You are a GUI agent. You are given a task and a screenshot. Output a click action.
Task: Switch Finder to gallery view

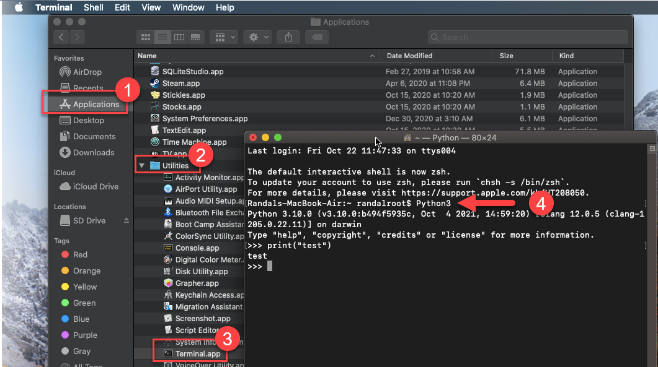coord(195,37)
